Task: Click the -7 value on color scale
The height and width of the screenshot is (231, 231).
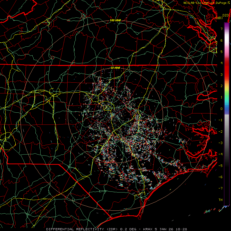Action: pyautogui.click(x=220, y=188)
